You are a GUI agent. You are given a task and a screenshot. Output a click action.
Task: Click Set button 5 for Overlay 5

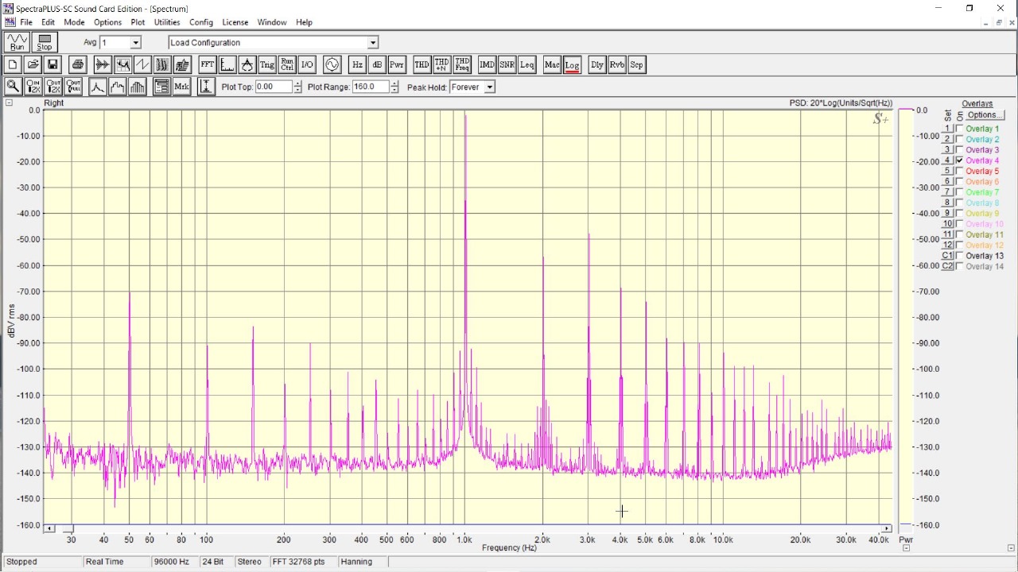pyautogui.click(x=947, y=171)
